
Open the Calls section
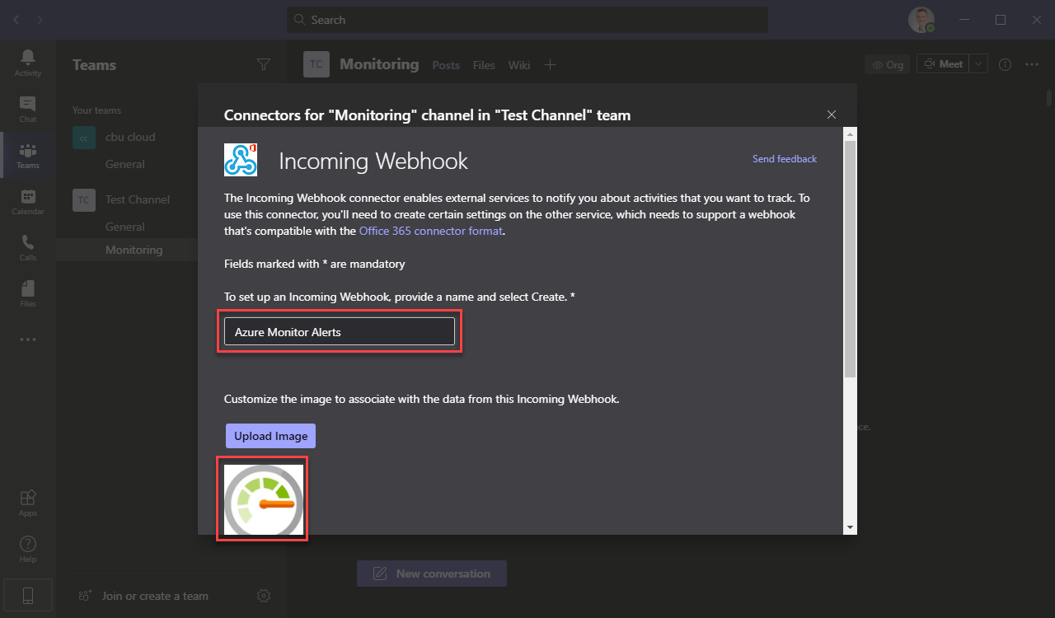click(28, 247)
